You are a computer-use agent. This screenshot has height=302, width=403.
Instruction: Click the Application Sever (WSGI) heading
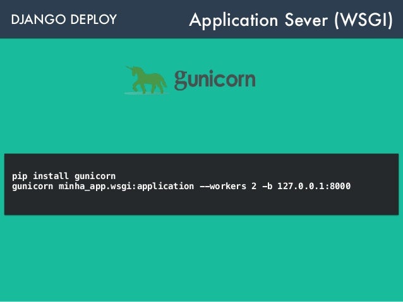click(x=291, y=21)
